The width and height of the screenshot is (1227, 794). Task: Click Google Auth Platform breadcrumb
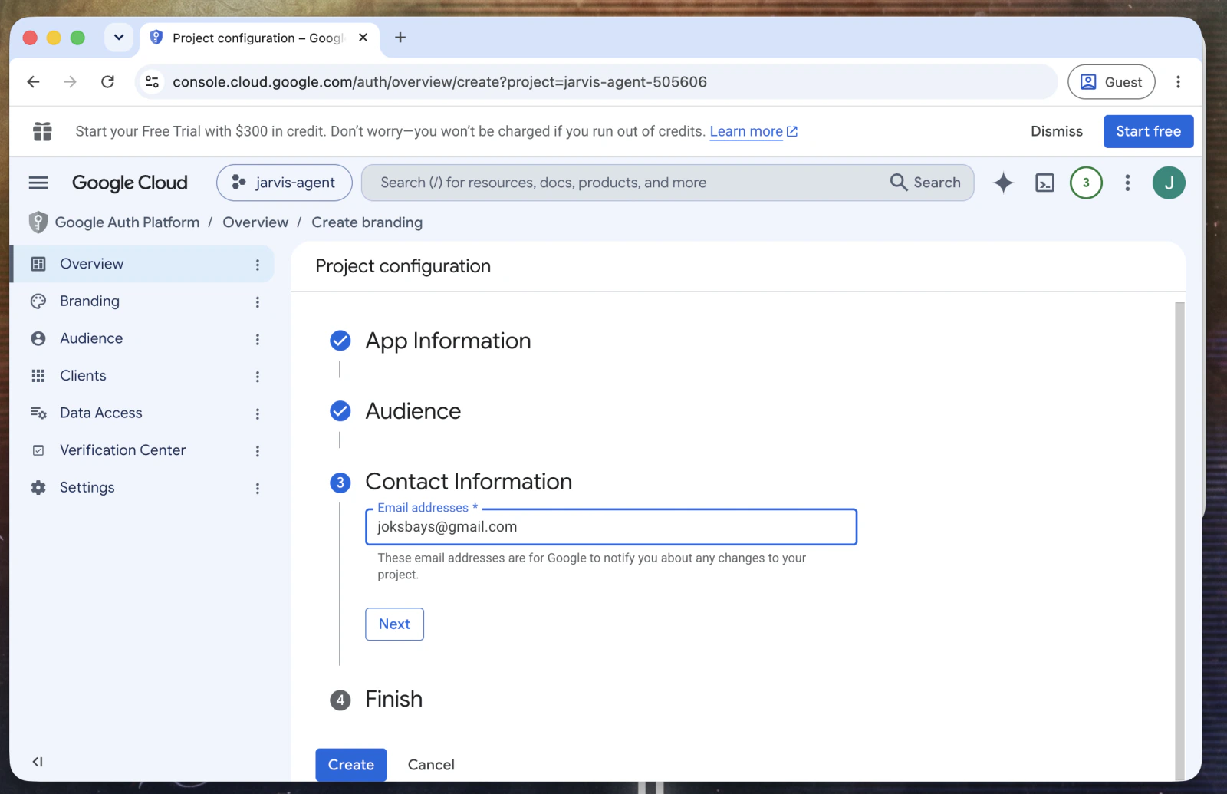[127, 222]
